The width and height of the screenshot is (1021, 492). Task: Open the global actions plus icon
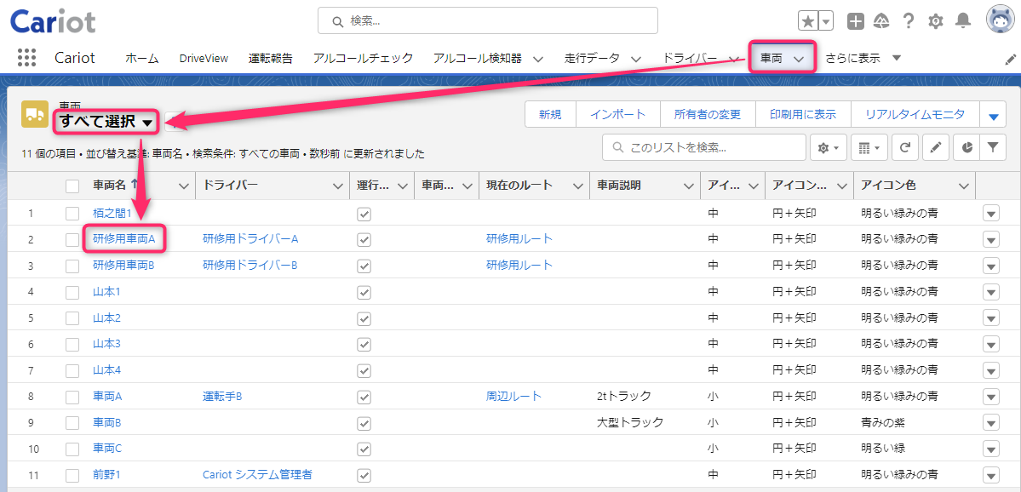coord(856,20)
